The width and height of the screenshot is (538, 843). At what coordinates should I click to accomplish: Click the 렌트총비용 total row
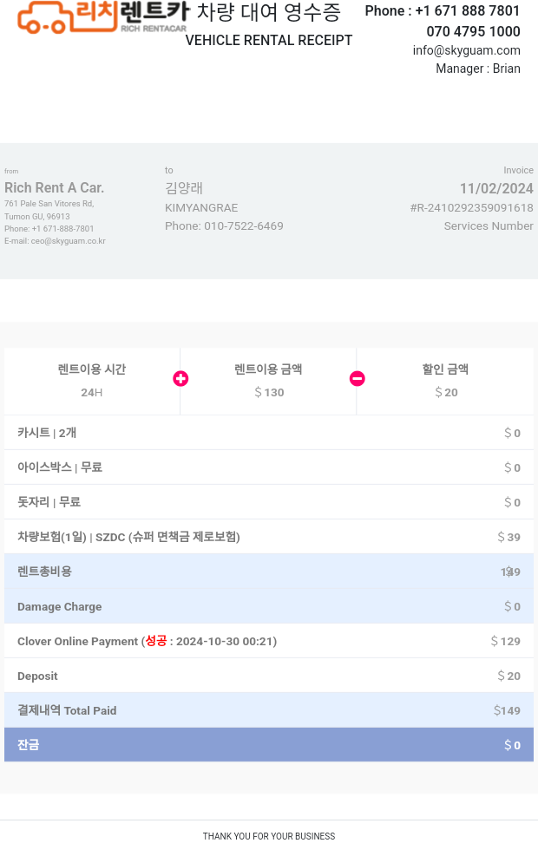[269, 572]
